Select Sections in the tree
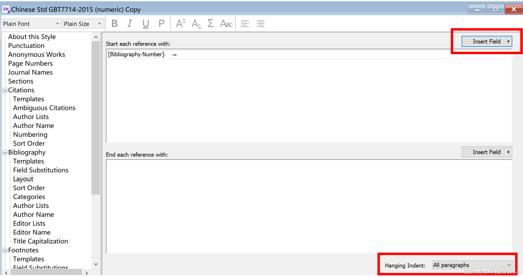The width and height of the screenshot is (523, 277). tap(21, 81)
